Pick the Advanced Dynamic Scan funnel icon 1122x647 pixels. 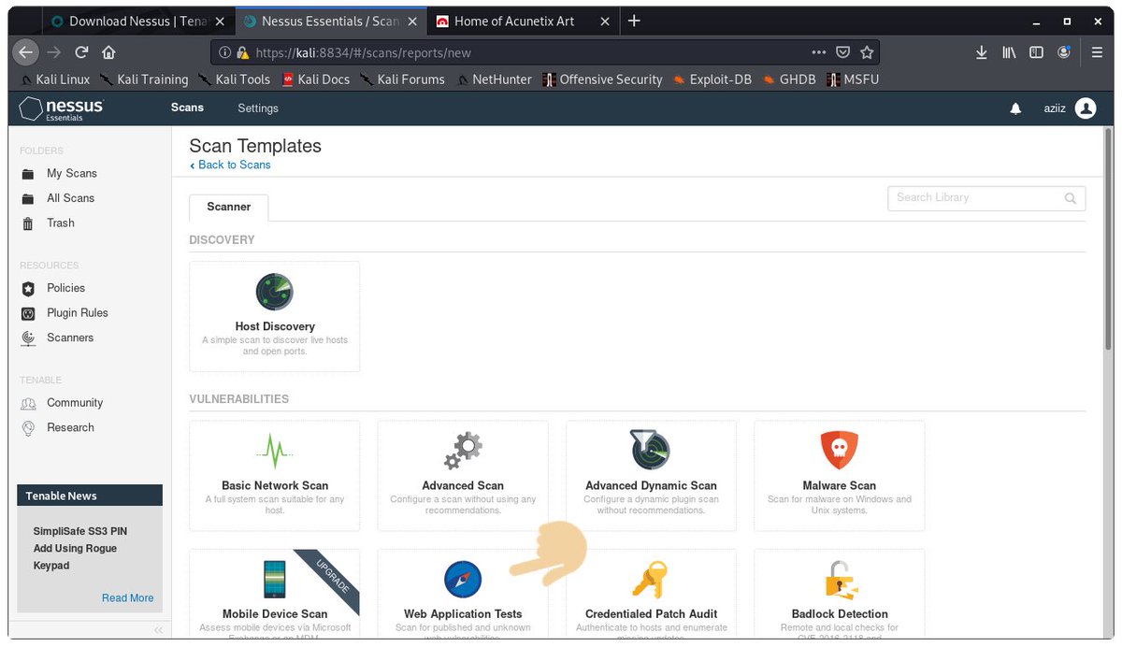pyautogui.click(x=651, y=450)
